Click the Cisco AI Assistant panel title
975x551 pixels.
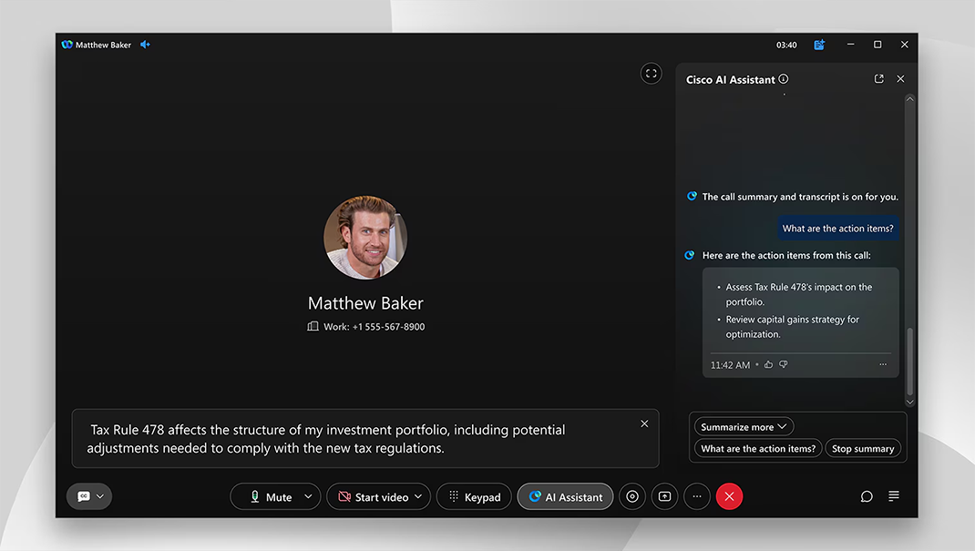tap(731, 79)
